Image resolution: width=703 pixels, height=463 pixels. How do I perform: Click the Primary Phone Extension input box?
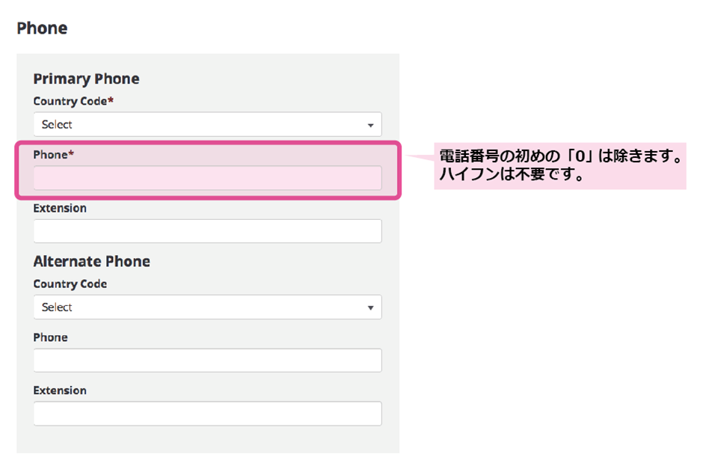(207, 231)
